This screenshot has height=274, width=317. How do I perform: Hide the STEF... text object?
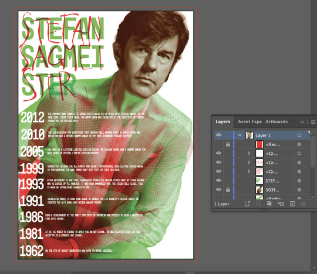pyautogui.click(x=218, y=181)
